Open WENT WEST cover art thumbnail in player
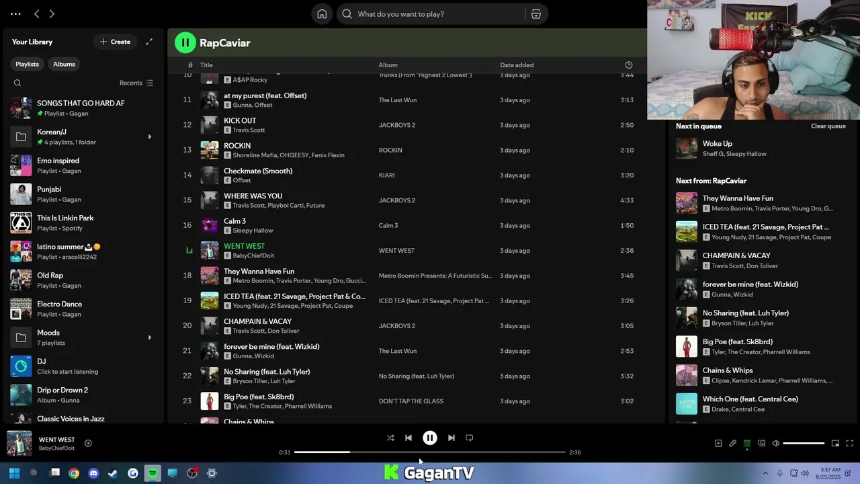Image resolution: width=860 pixels, height=484 pixels. (x=19, y=443)
